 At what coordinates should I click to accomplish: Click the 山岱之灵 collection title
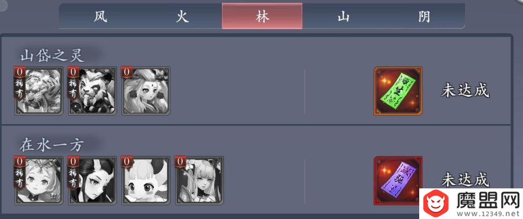tap(52, 56)
